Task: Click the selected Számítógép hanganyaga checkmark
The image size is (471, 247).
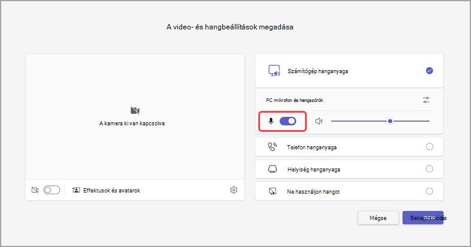Action: coord(429,71)
